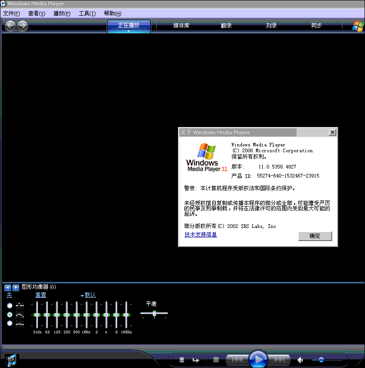The width and height of the screenshot is (365, 368).
Task: Go forward with the right arrow button
Action: pyautogui.click(x=23, y=25)
